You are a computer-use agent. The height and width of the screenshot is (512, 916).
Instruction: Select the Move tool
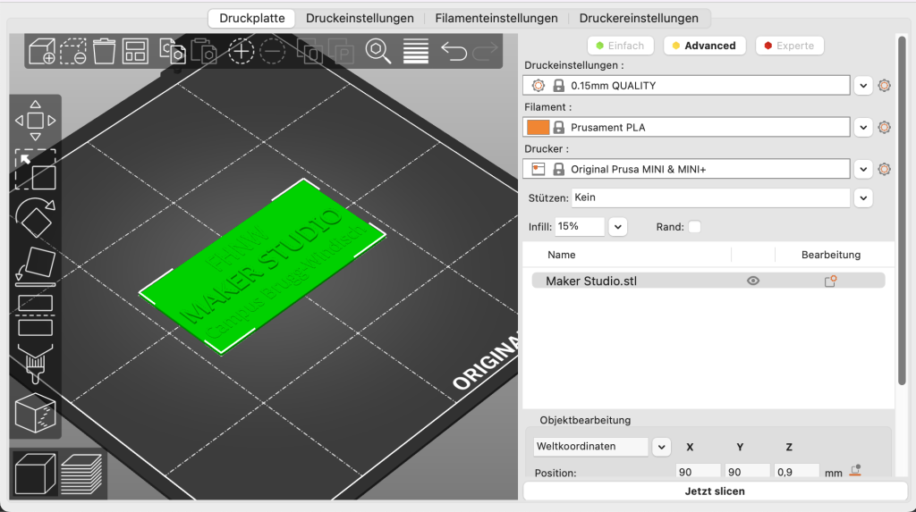click(x=35, y=120)
